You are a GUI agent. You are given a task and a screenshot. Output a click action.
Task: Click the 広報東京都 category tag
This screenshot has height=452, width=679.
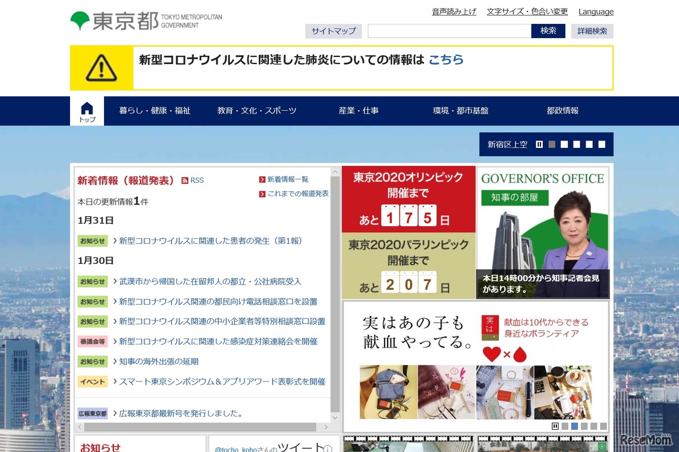[92, 414]
